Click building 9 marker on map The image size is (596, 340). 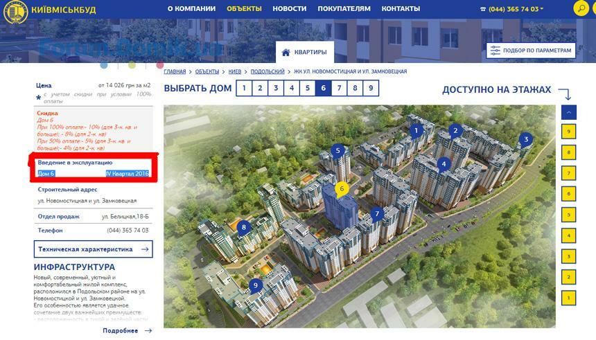256,285
